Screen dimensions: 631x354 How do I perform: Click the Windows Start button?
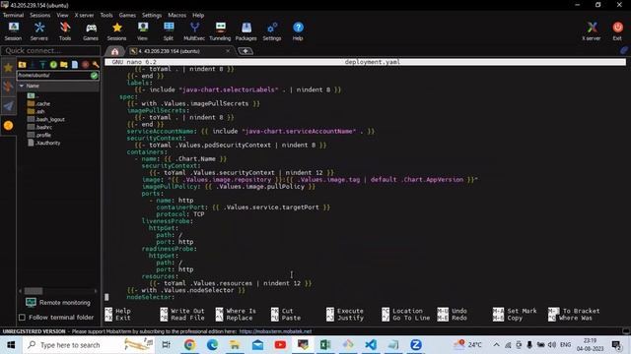pyautogui.click(x=11, y=345)
